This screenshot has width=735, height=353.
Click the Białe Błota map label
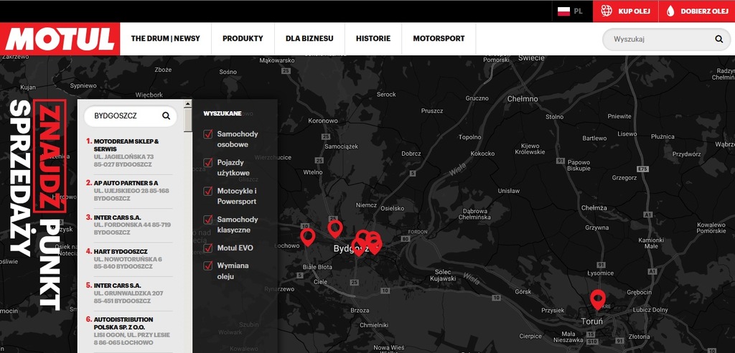coord(317,267)
